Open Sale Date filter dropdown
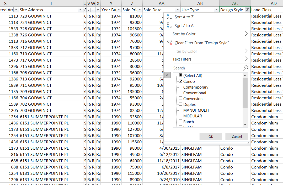Image resolution: width=283 pixels, height=185 pixels. (x=178, y=10)
